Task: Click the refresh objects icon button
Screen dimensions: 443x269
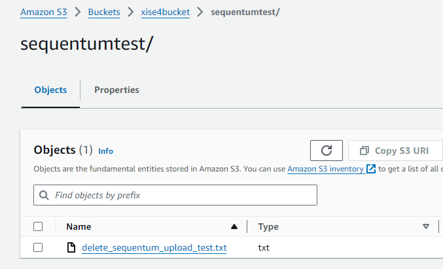Action: pyautogui.click(x=327, y=151)
